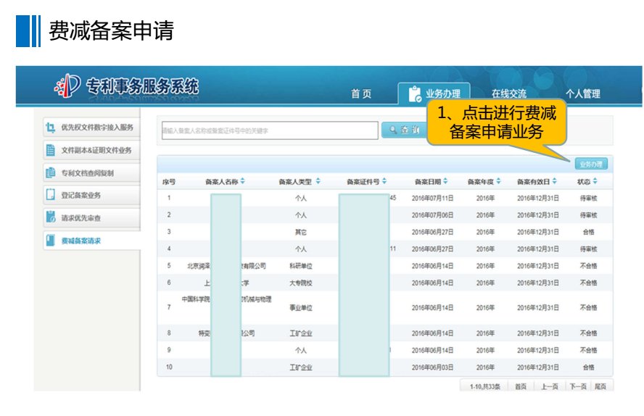The height and width of the screenshot is (416, 644).
Task: Sort by 备案人名称 column arrow
Action: [x=243, y=181]
